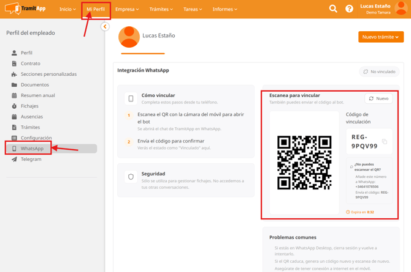The height and width of the screenshot is (272, 411).
Task: Select the Mi Perfil menu item
Action: tap(96, 9)
